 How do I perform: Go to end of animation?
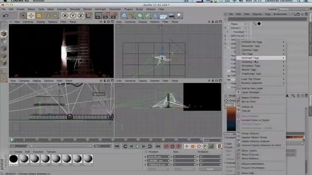coord(158,146)
